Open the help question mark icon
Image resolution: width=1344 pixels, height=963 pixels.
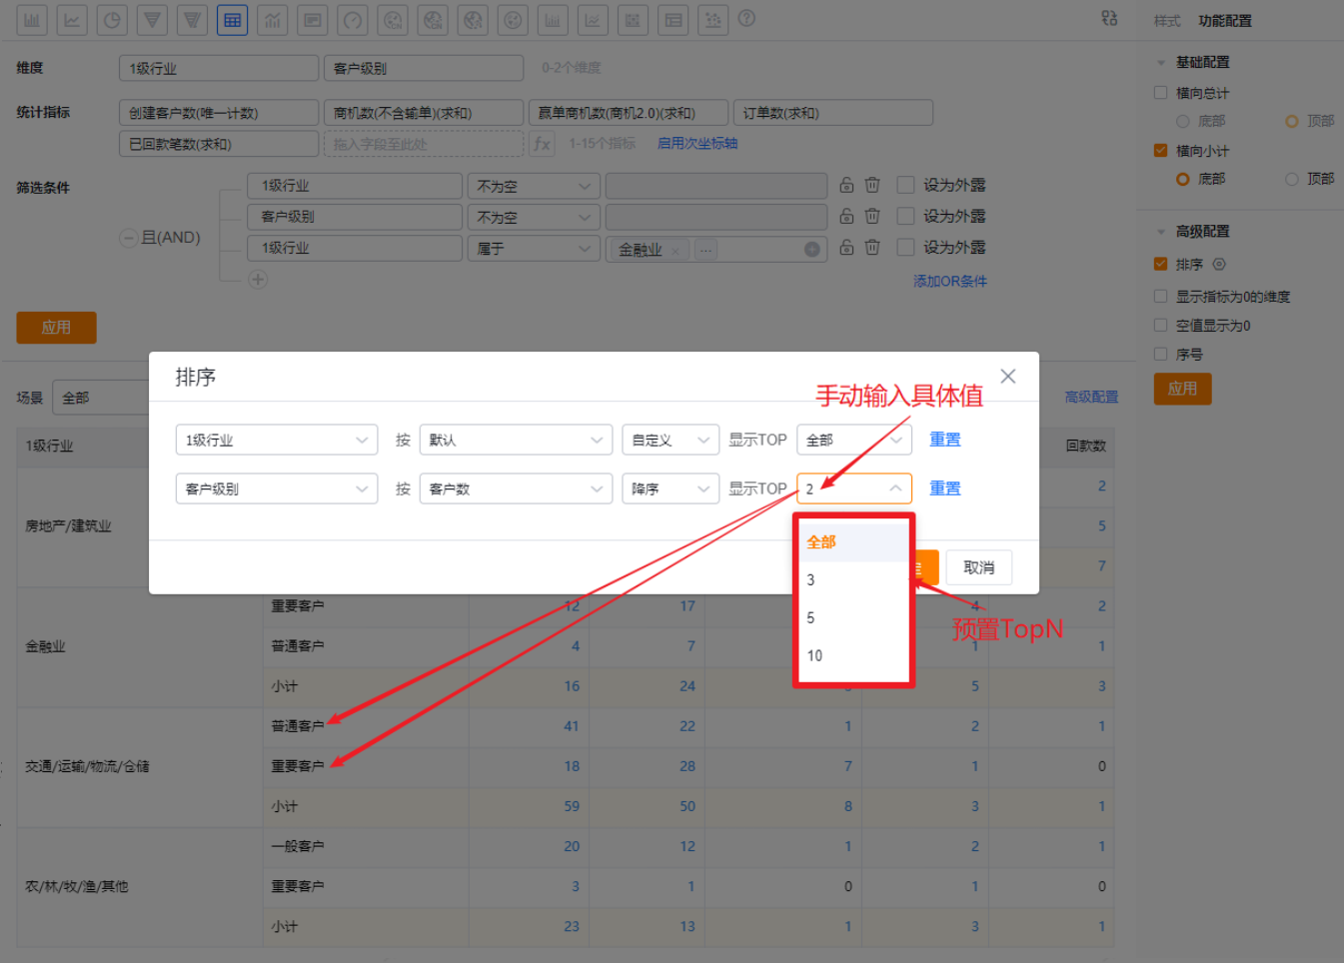pos(746,18)
